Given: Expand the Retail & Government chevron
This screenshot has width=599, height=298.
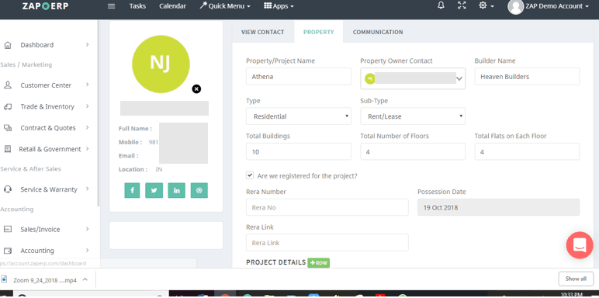Looking at the screenshot, I should [87, 149].
